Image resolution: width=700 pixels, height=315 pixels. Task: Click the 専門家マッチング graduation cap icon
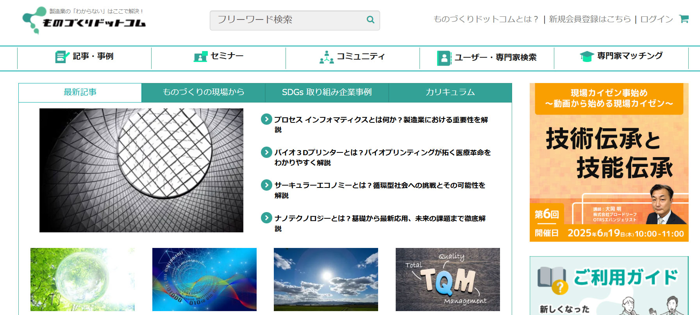[586, 57]
